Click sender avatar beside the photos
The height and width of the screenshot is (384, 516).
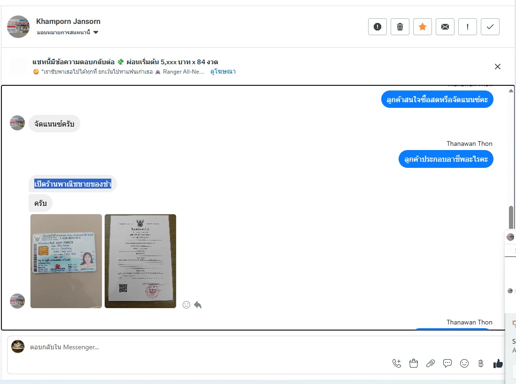tap(17, 301)
